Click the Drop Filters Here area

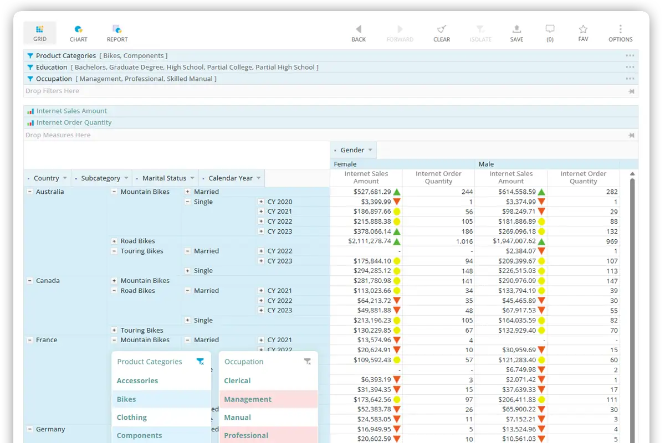[x=331, y=91]
